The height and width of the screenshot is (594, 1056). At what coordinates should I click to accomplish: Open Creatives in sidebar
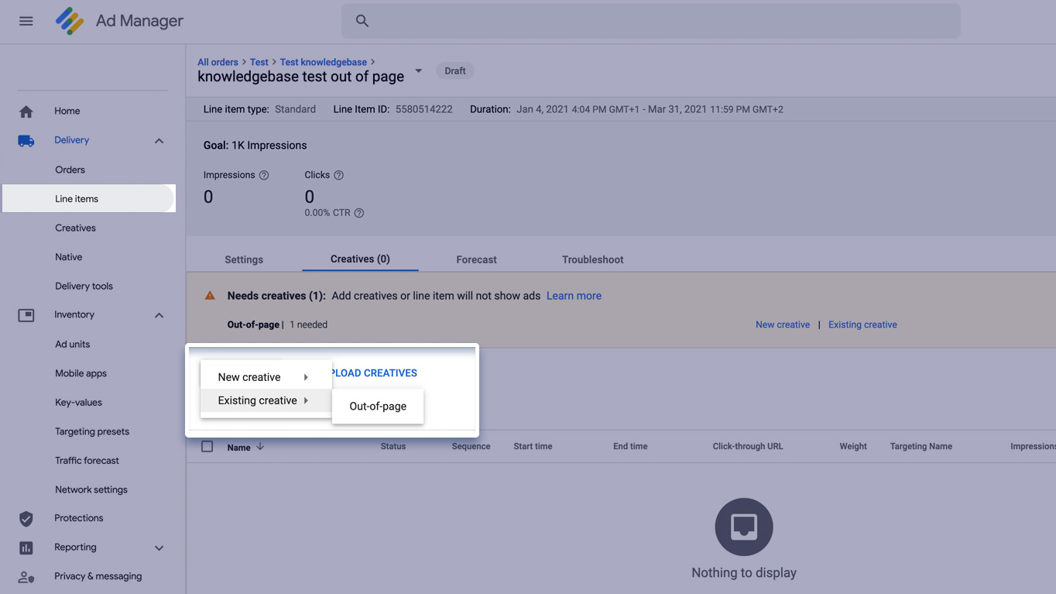point(75,228)
